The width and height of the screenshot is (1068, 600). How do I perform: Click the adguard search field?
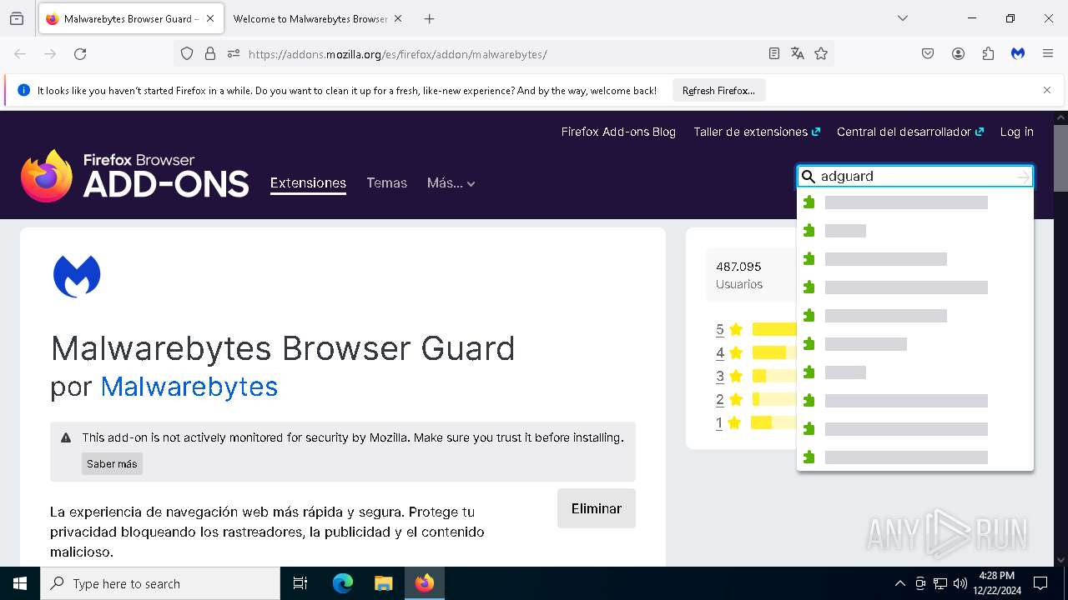point(915,177)
